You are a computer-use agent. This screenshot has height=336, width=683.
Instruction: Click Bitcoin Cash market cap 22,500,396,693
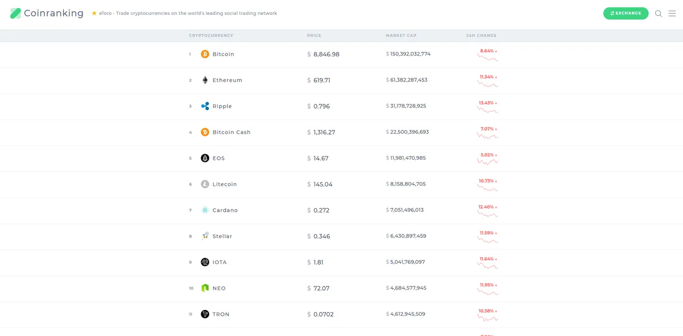(x=410, y=132)
